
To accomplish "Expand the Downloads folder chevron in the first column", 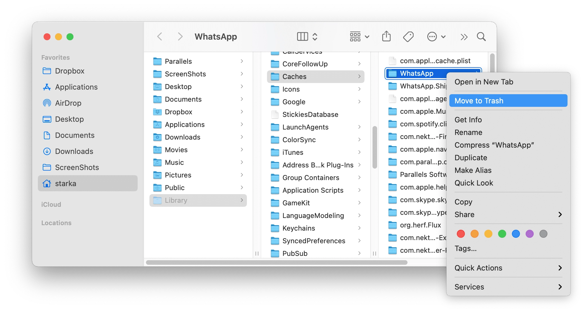I will (242, 137).
